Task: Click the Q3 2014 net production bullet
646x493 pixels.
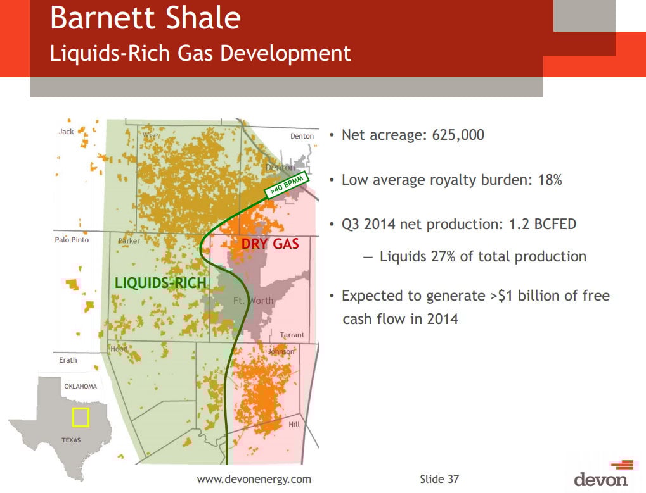Action: pyautogui.click(x=458, y=224)
